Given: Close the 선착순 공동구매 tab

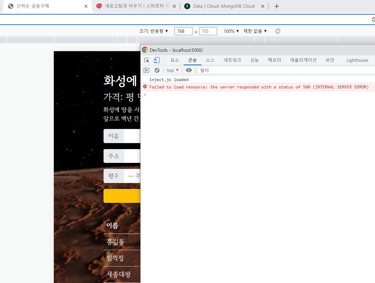Looking at the screenshot, I should tap(86, 6).
